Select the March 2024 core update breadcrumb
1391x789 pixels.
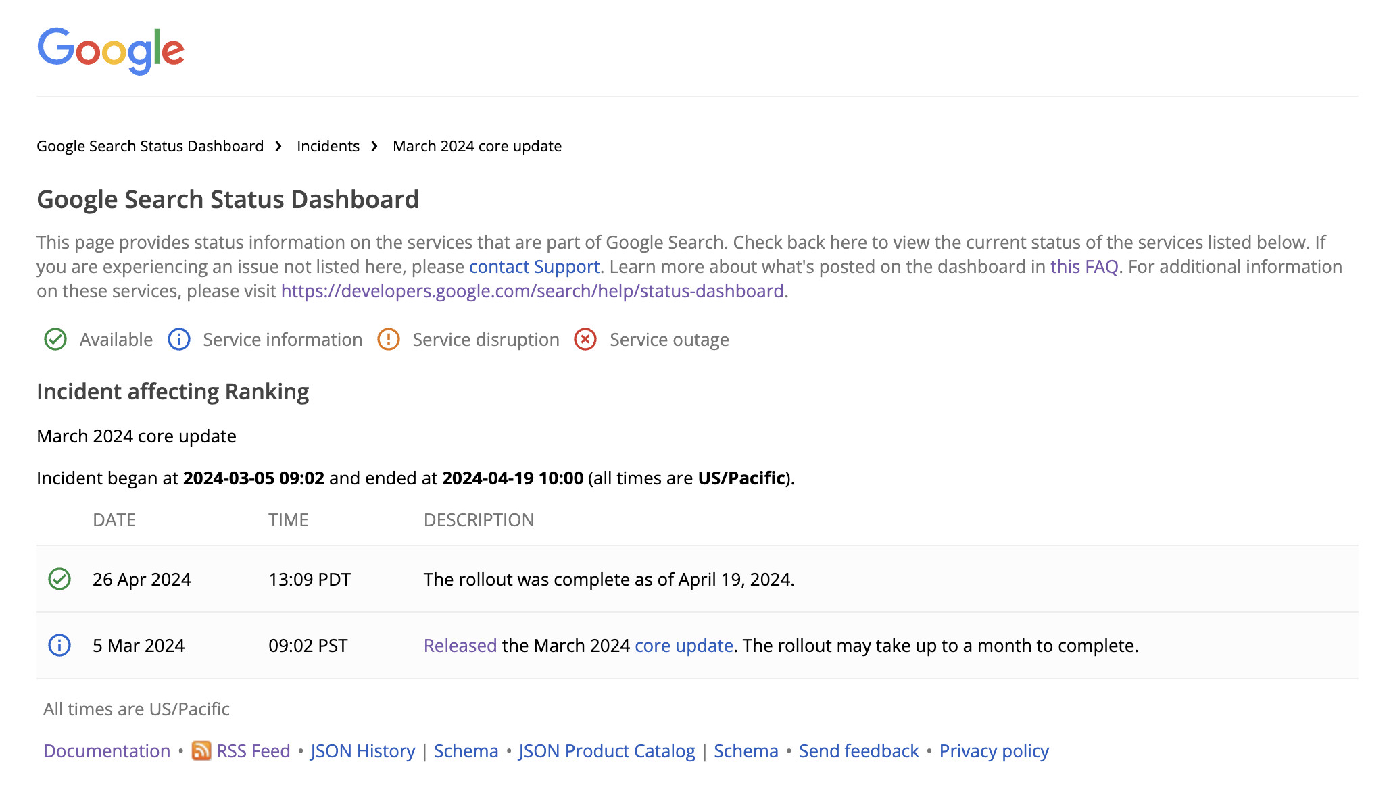477,145
